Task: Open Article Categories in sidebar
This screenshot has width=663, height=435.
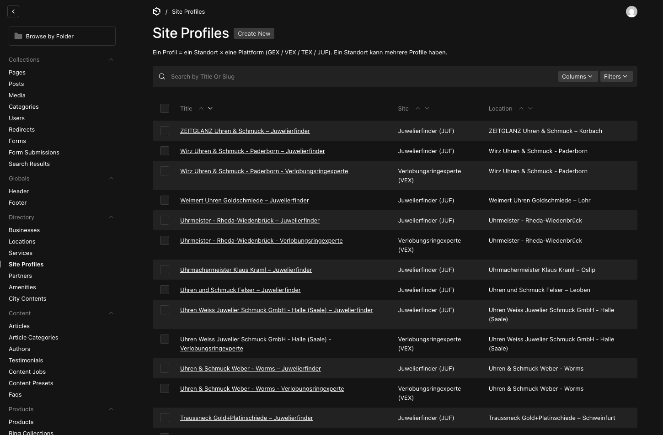Action: [33, 337]
